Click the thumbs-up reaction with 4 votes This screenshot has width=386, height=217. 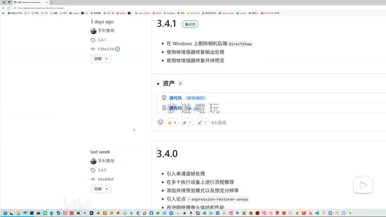pos(172,122)
